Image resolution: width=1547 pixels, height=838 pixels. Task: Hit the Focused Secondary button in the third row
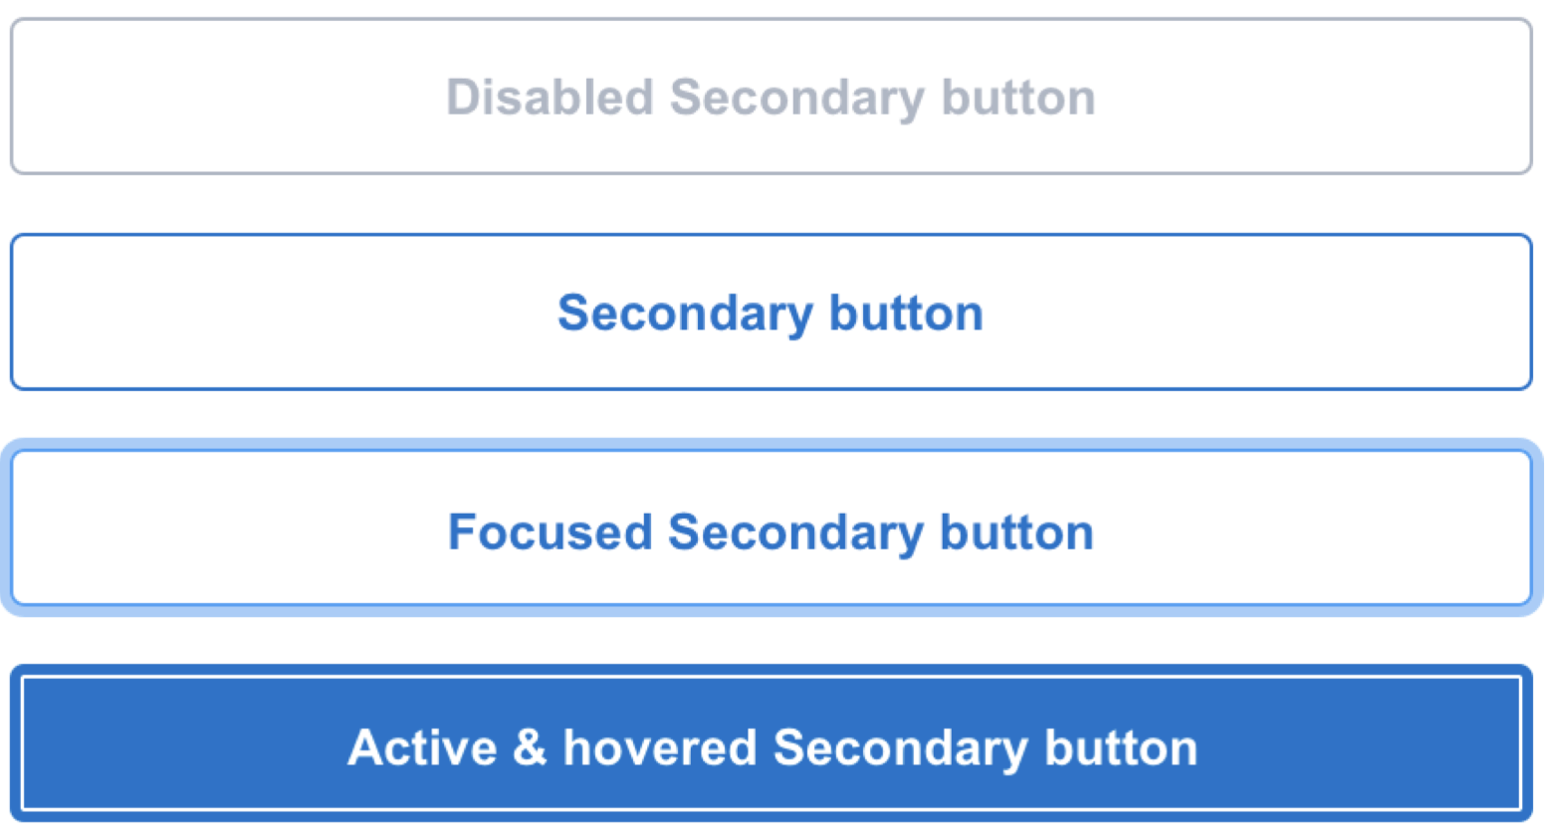[x=771, y=529]
